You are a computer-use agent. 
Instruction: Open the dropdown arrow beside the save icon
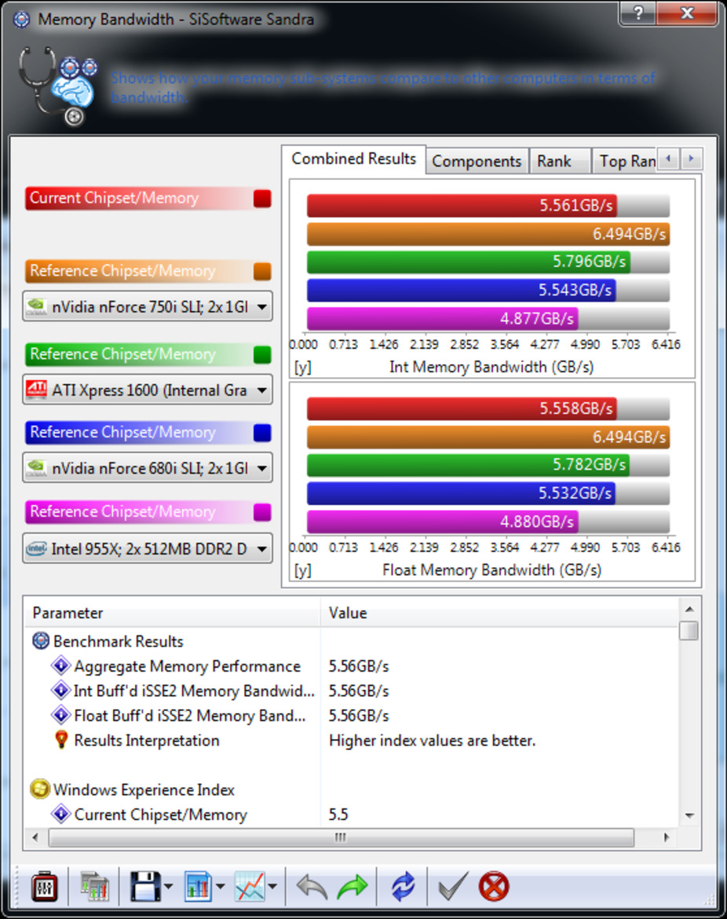169,886
